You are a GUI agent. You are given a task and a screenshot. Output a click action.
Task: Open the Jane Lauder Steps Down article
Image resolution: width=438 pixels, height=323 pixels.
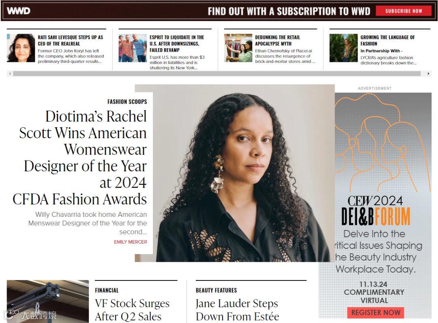point(237,310)
